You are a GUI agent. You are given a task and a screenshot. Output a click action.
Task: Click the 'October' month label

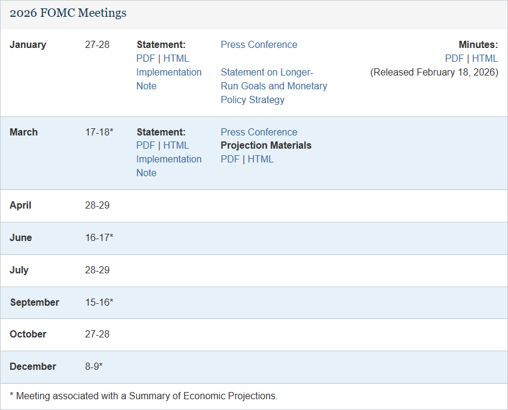pos(28,334)
